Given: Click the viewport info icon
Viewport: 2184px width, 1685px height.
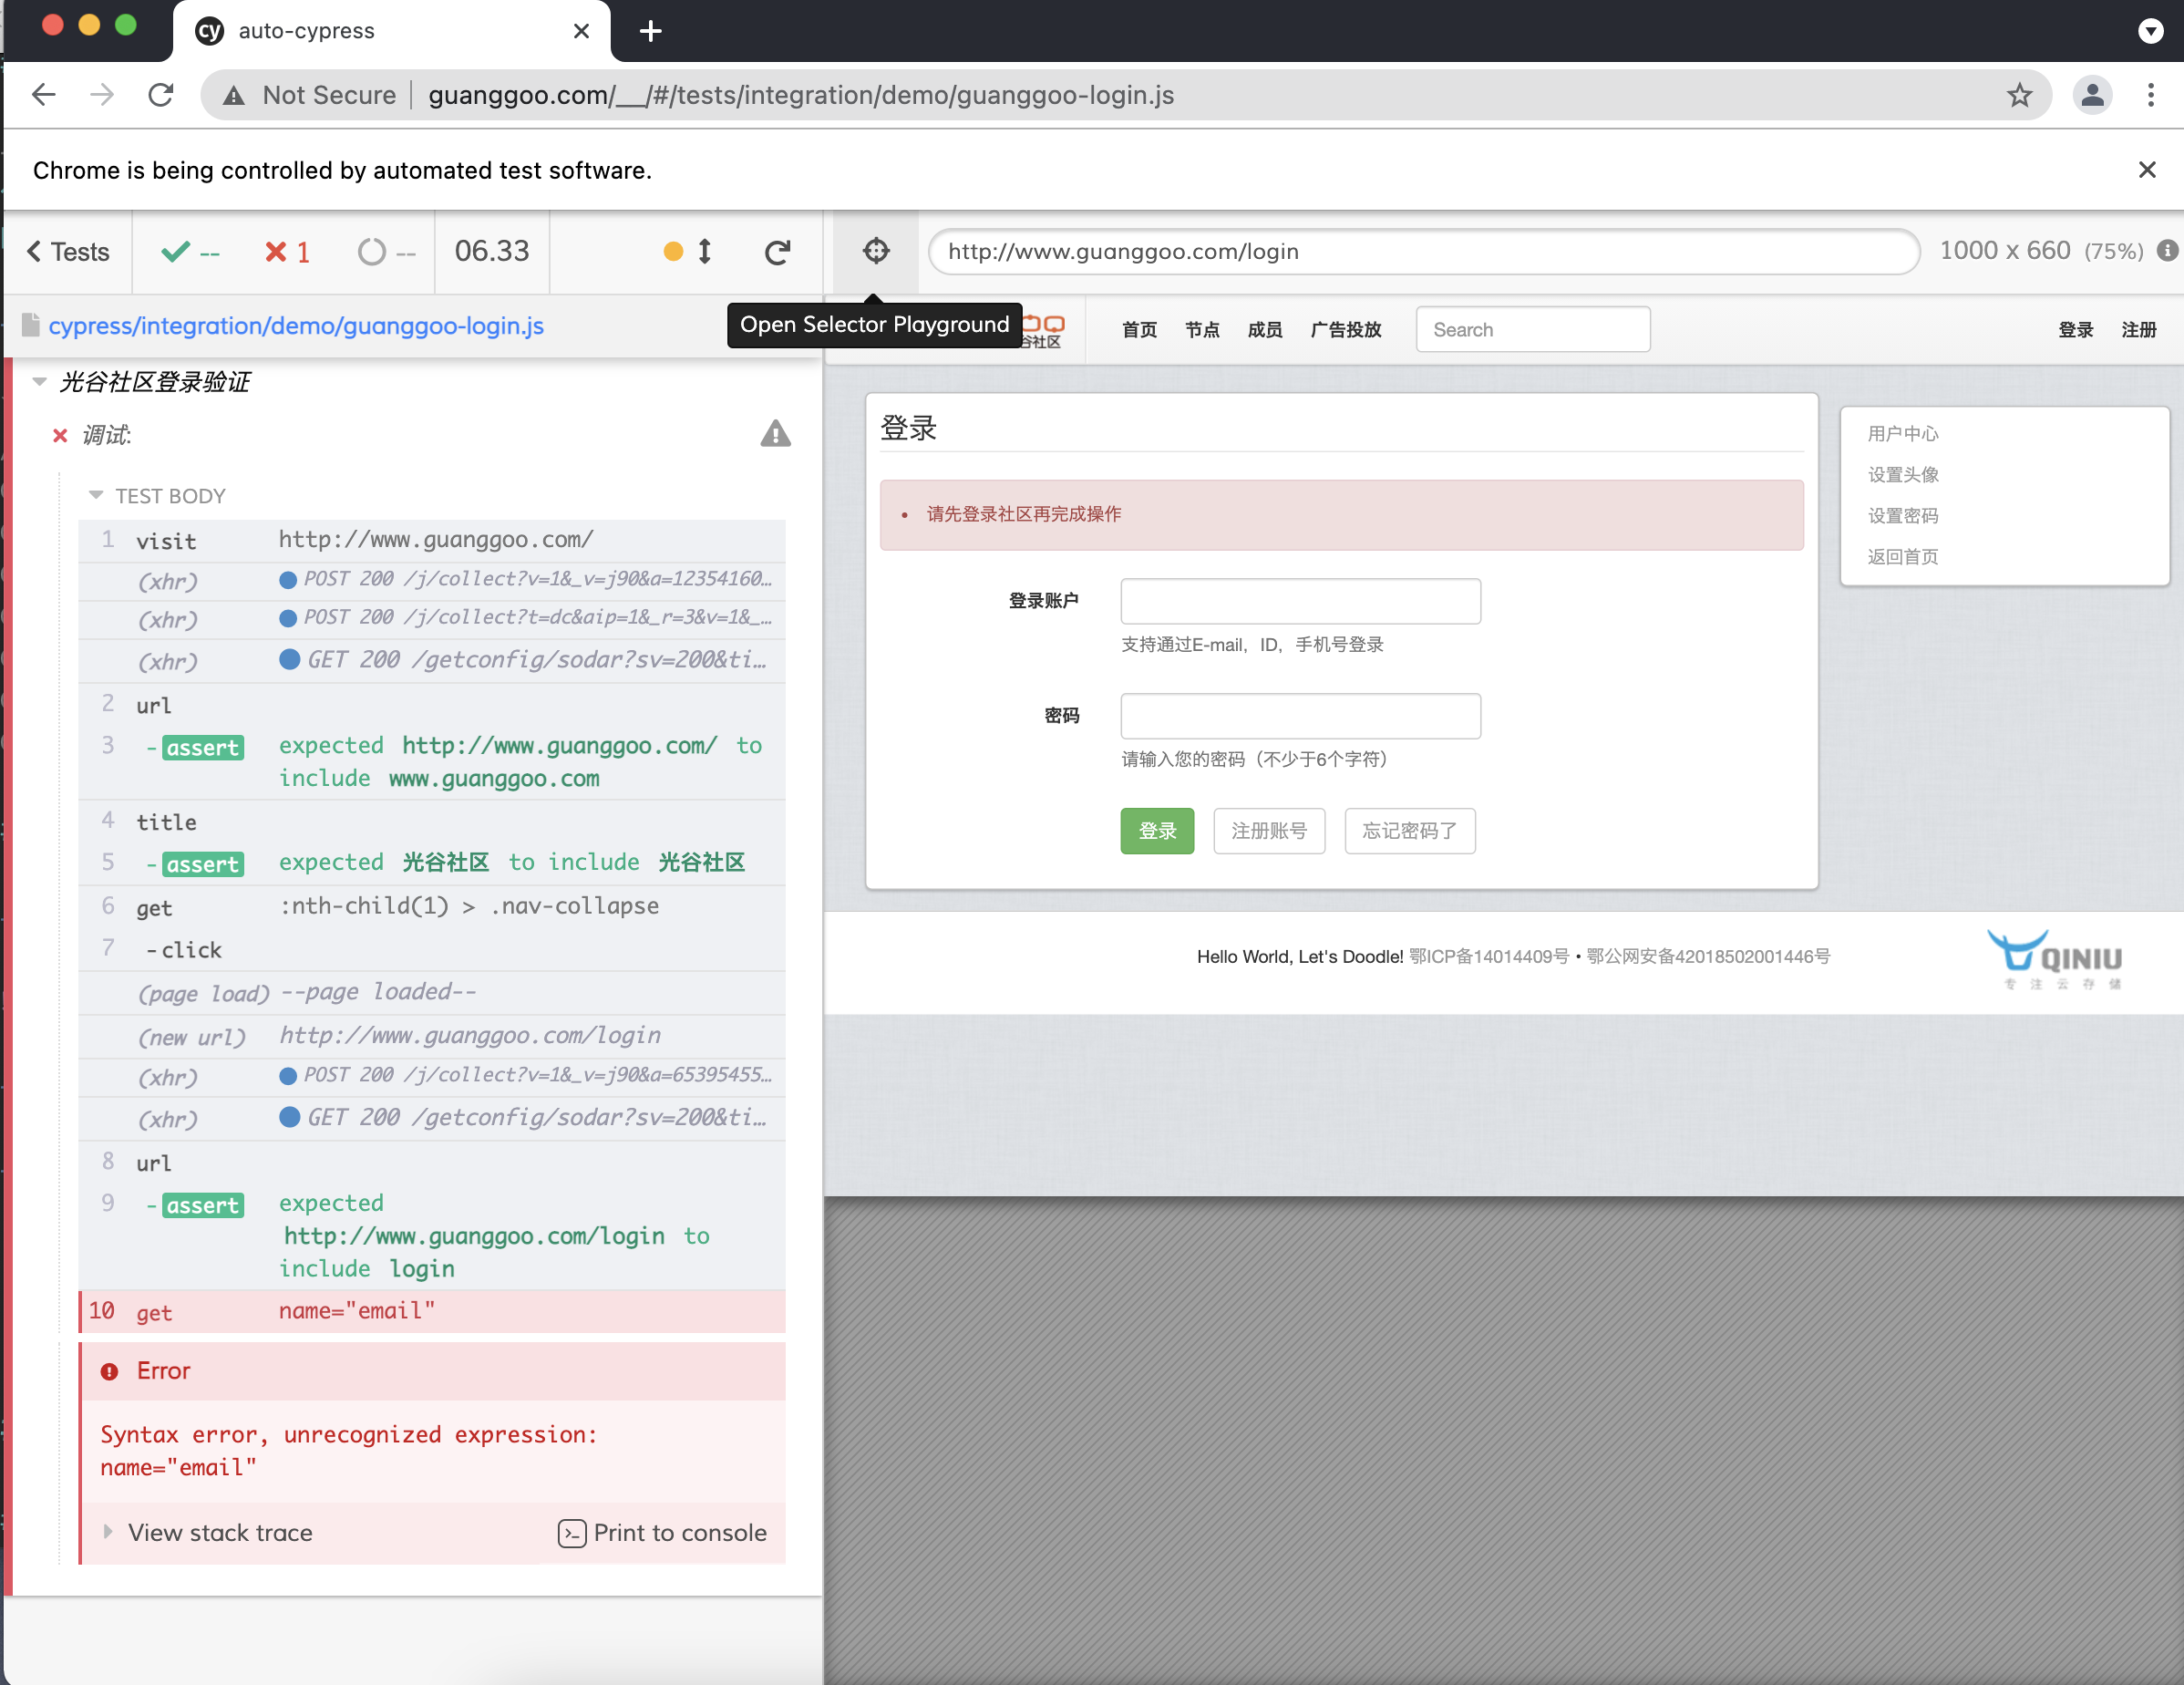Looking at the screenshot, I should coord(2165,251).
